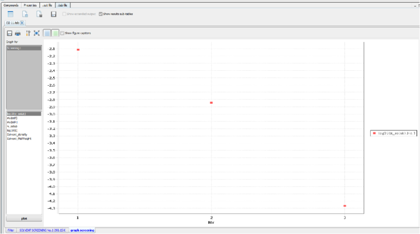Print the graph with printer icon
The image size is (420, 234).
[18, 33]
